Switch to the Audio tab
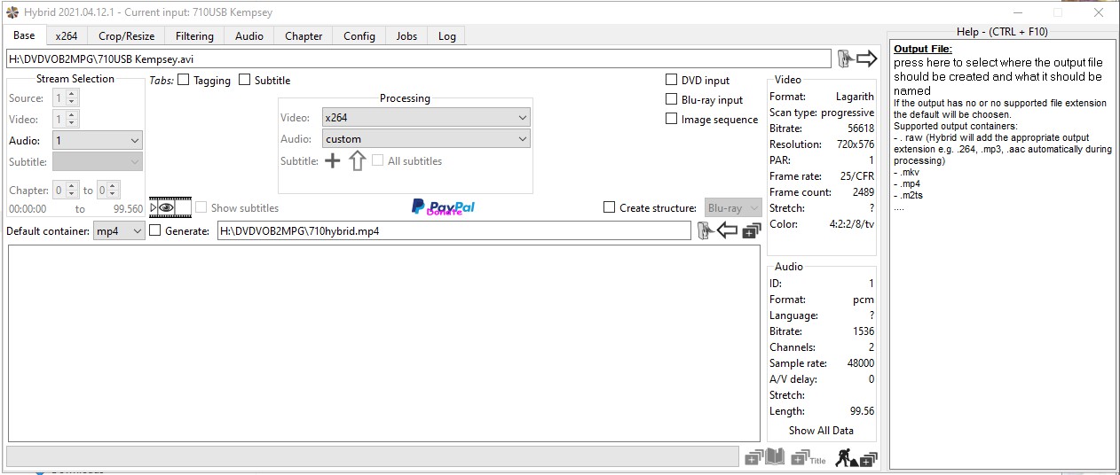 (x=249, y=36)
